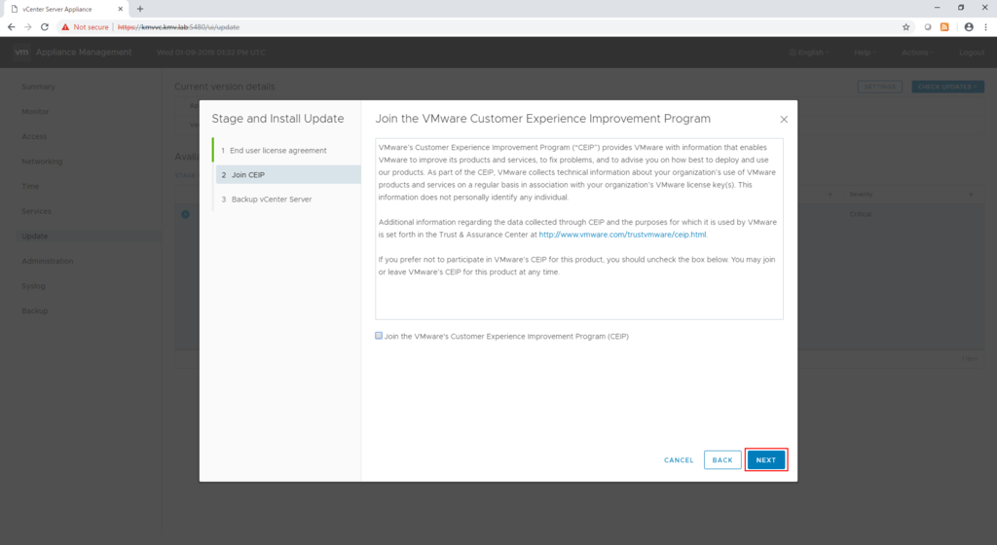997x545 pixels.
Task: Open Access in the left sidebar
Action: (x=34, y=136)
